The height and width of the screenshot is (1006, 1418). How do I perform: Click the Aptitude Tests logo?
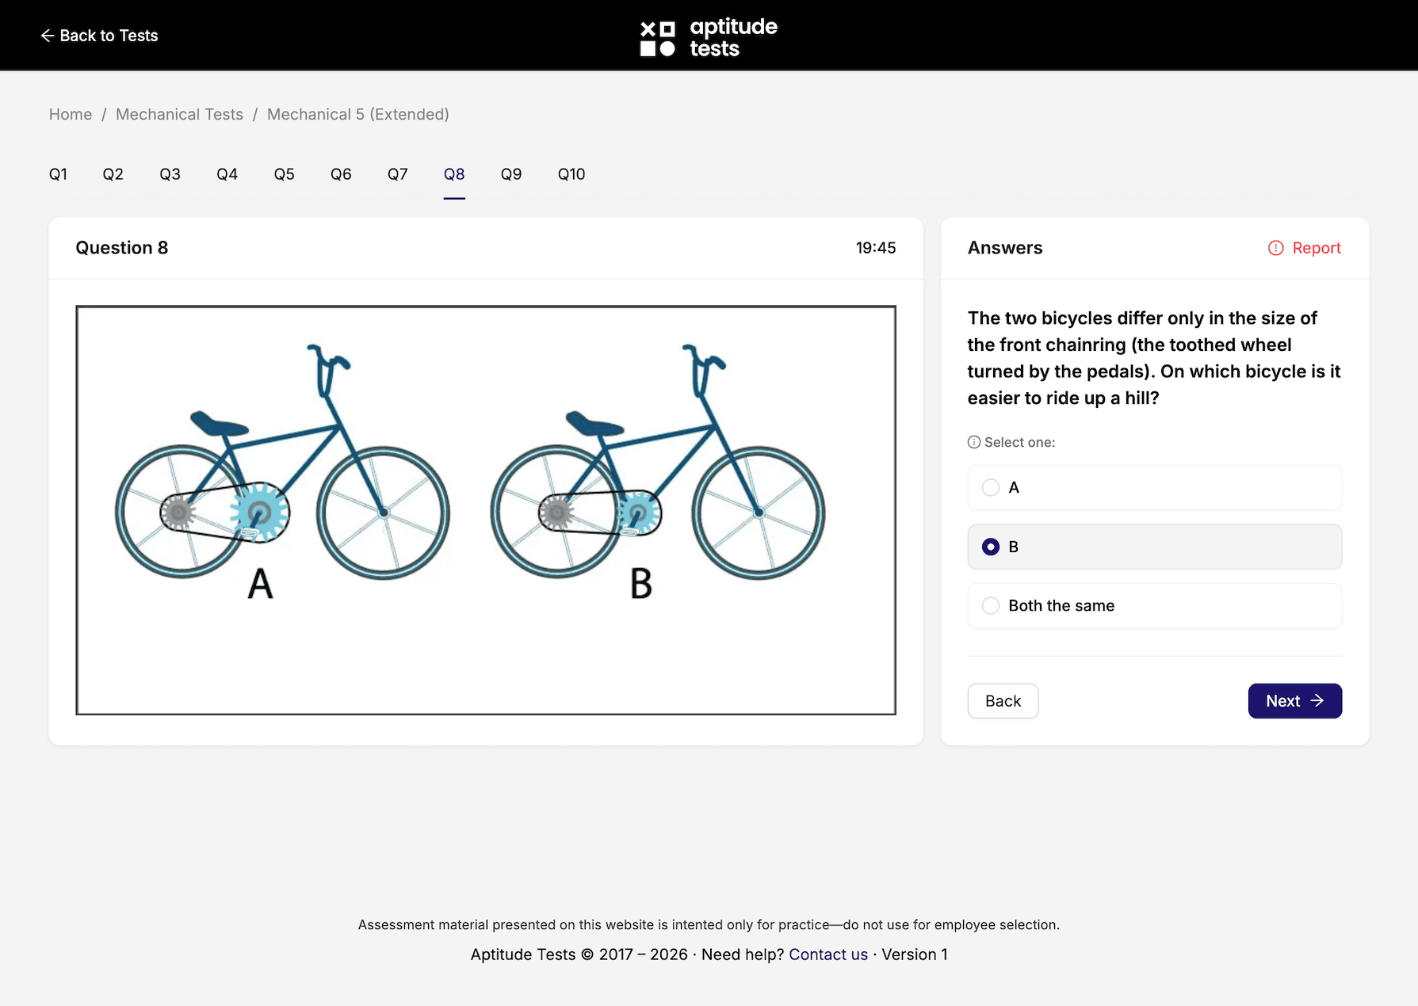pos(709,37)
